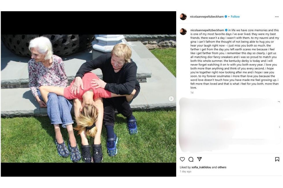Click the '1d' caption timestamp
Screen dimensions: 283x188
(x=192, y=92)
